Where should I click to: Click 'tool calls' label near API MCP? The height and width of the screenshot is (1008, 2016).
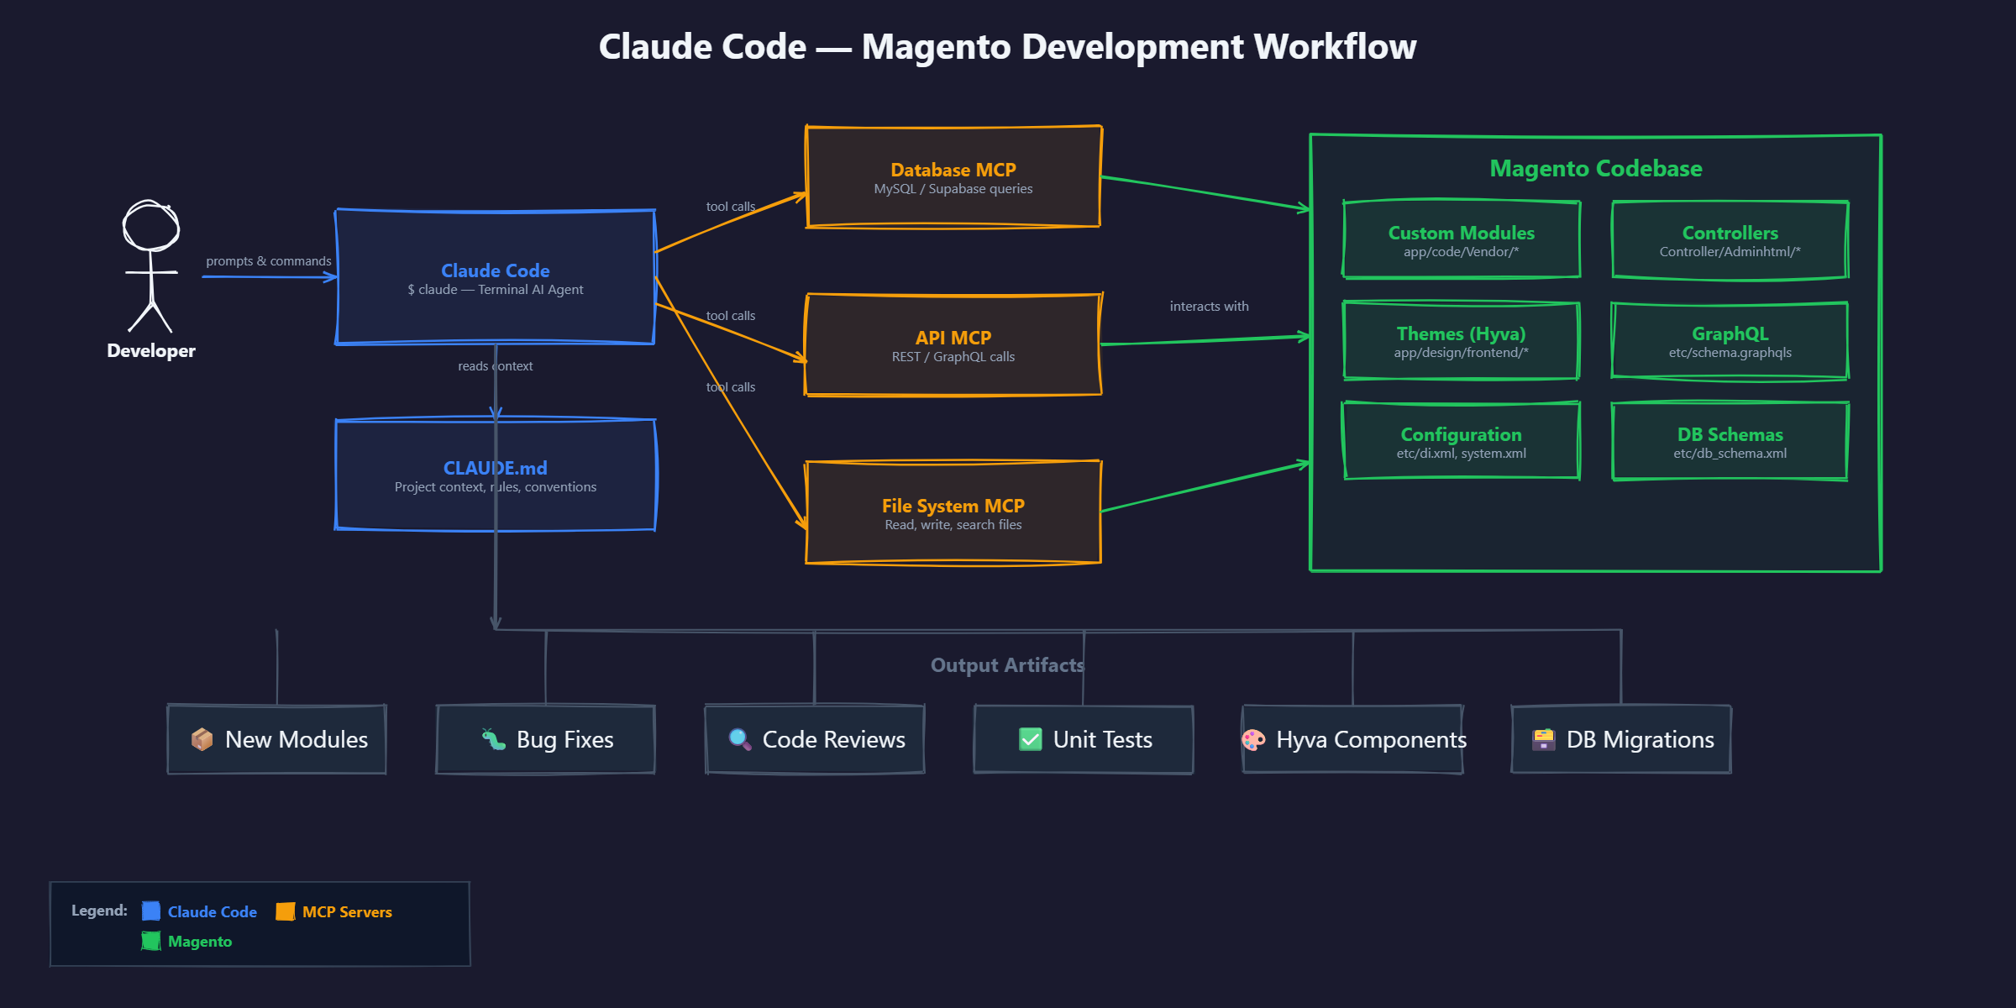[731, 316]
